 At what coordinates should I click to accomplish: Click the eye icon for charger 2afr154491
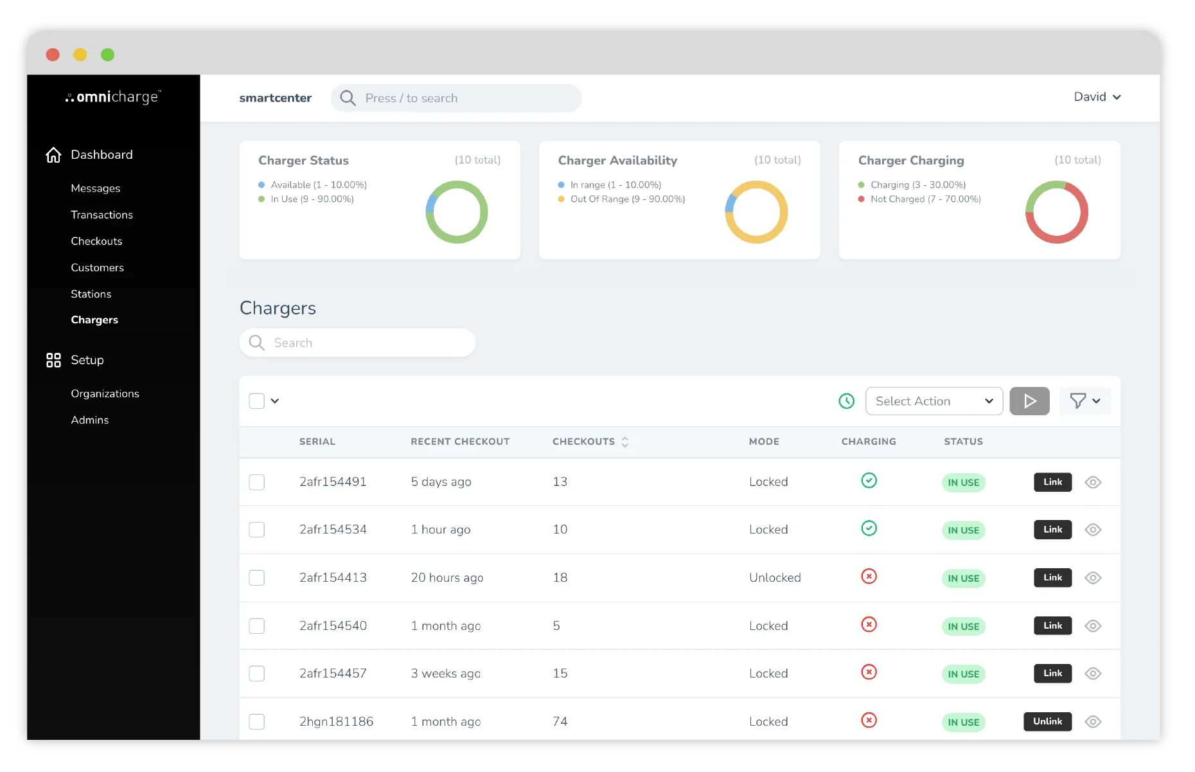(1092, 482)
